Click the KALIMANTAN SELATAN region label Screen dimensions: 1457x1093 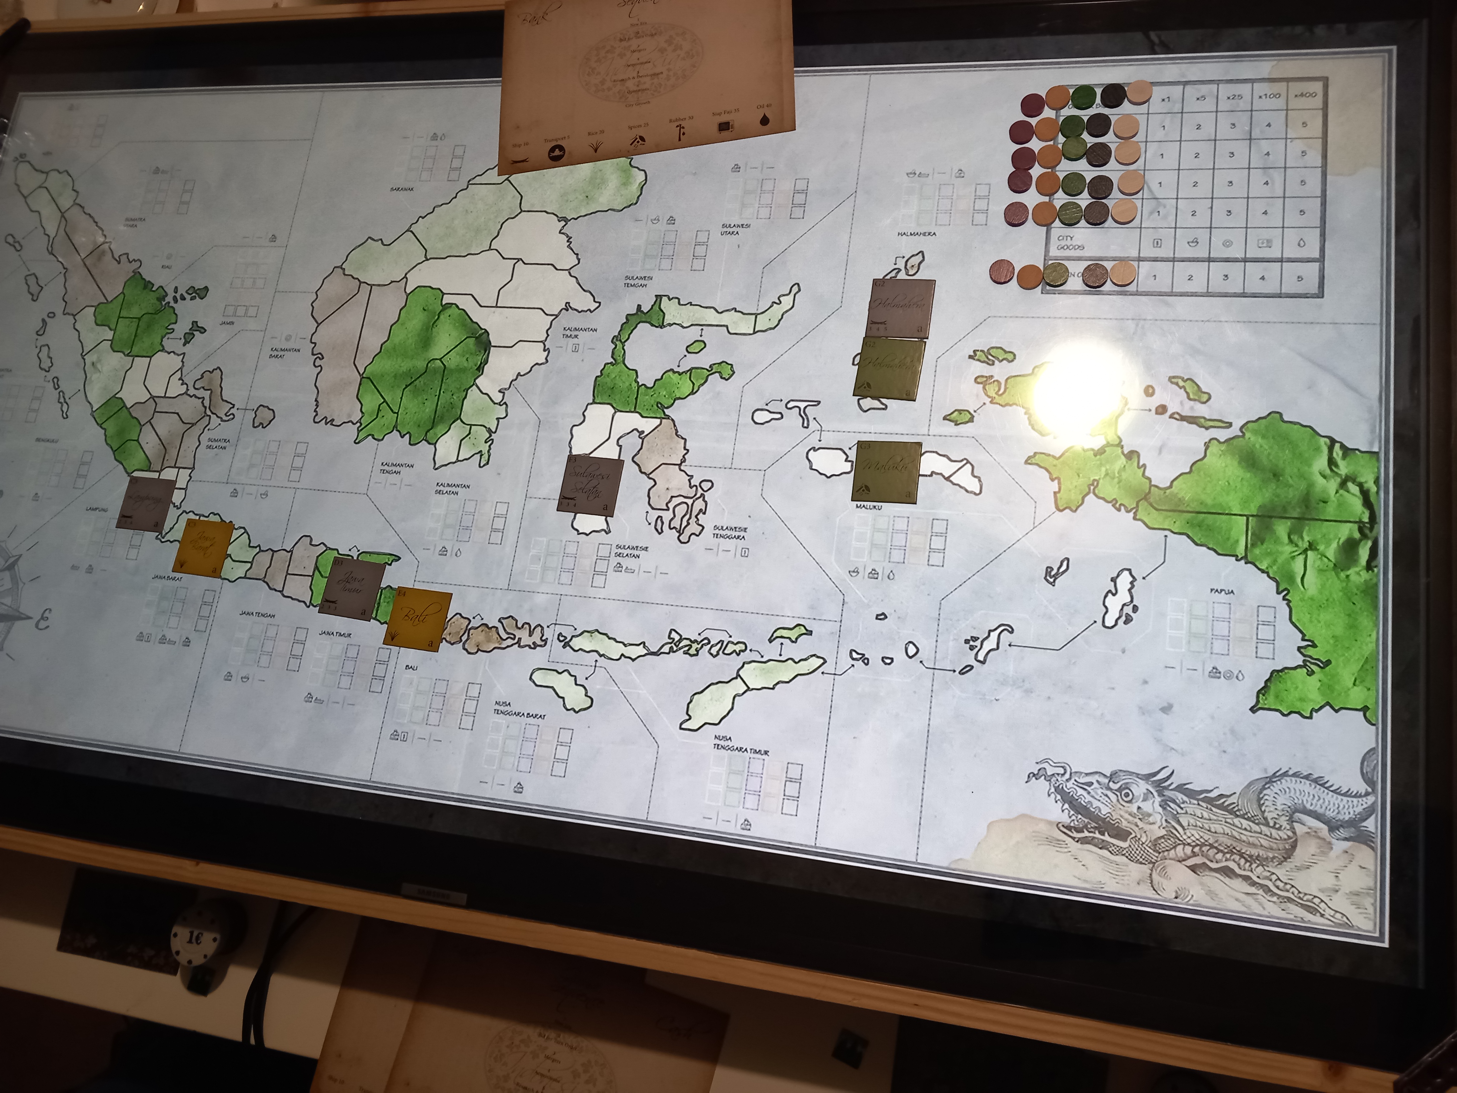click(452, 489)
